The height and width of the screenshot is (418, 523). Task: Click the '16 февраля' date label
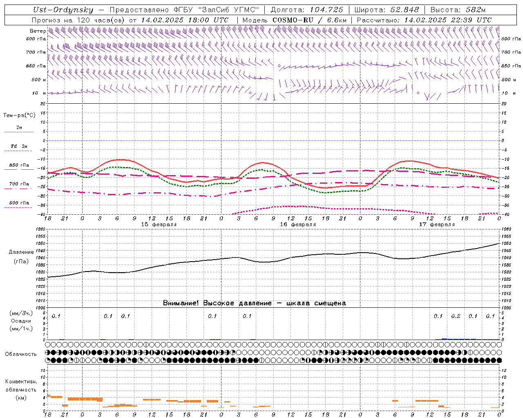click(x=298, y=225)
